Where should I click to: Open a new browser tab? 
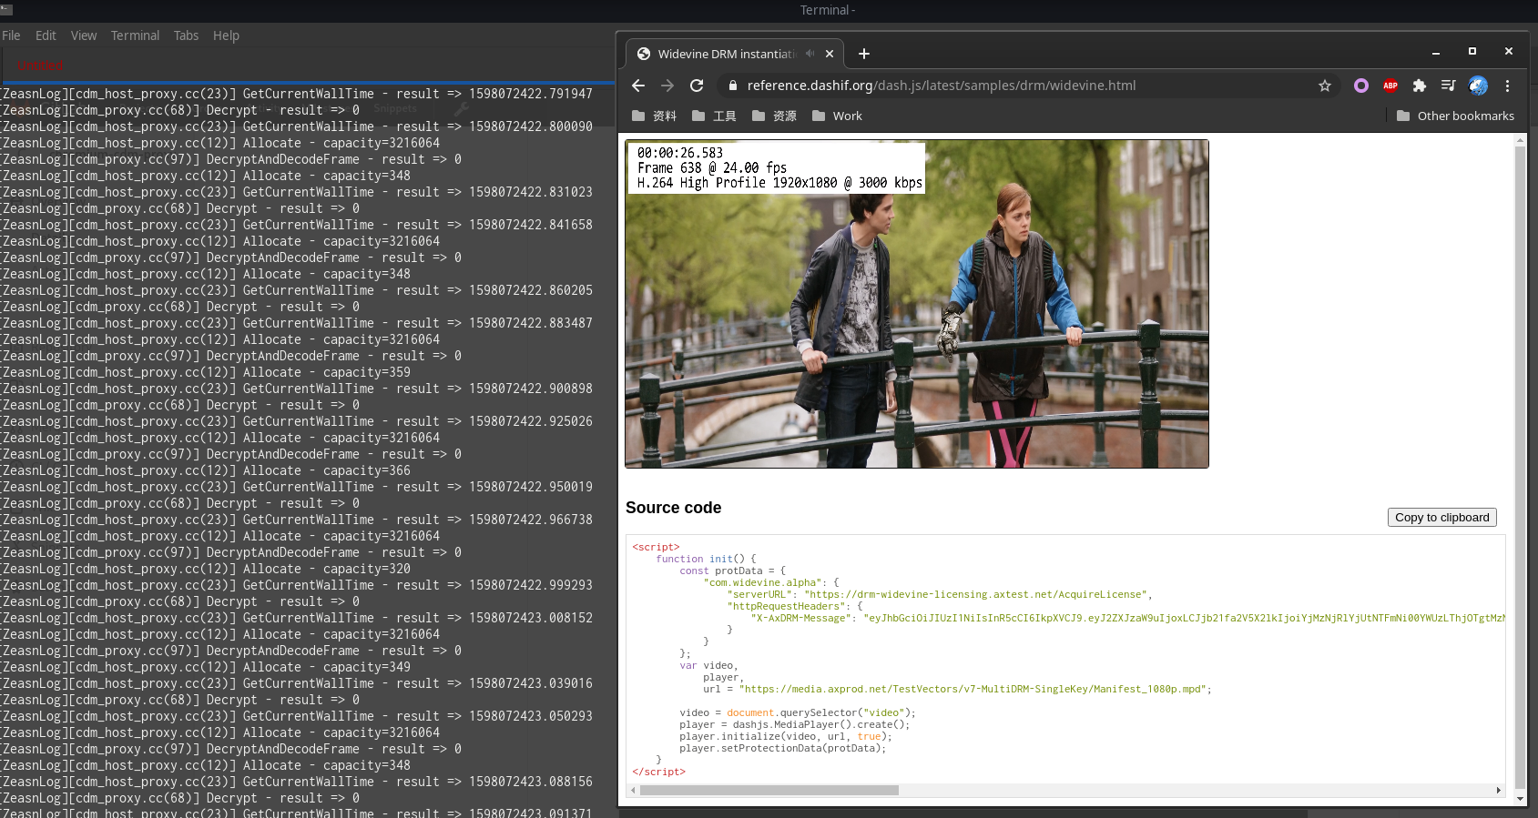pyautogui.click(x=864, y=54)
